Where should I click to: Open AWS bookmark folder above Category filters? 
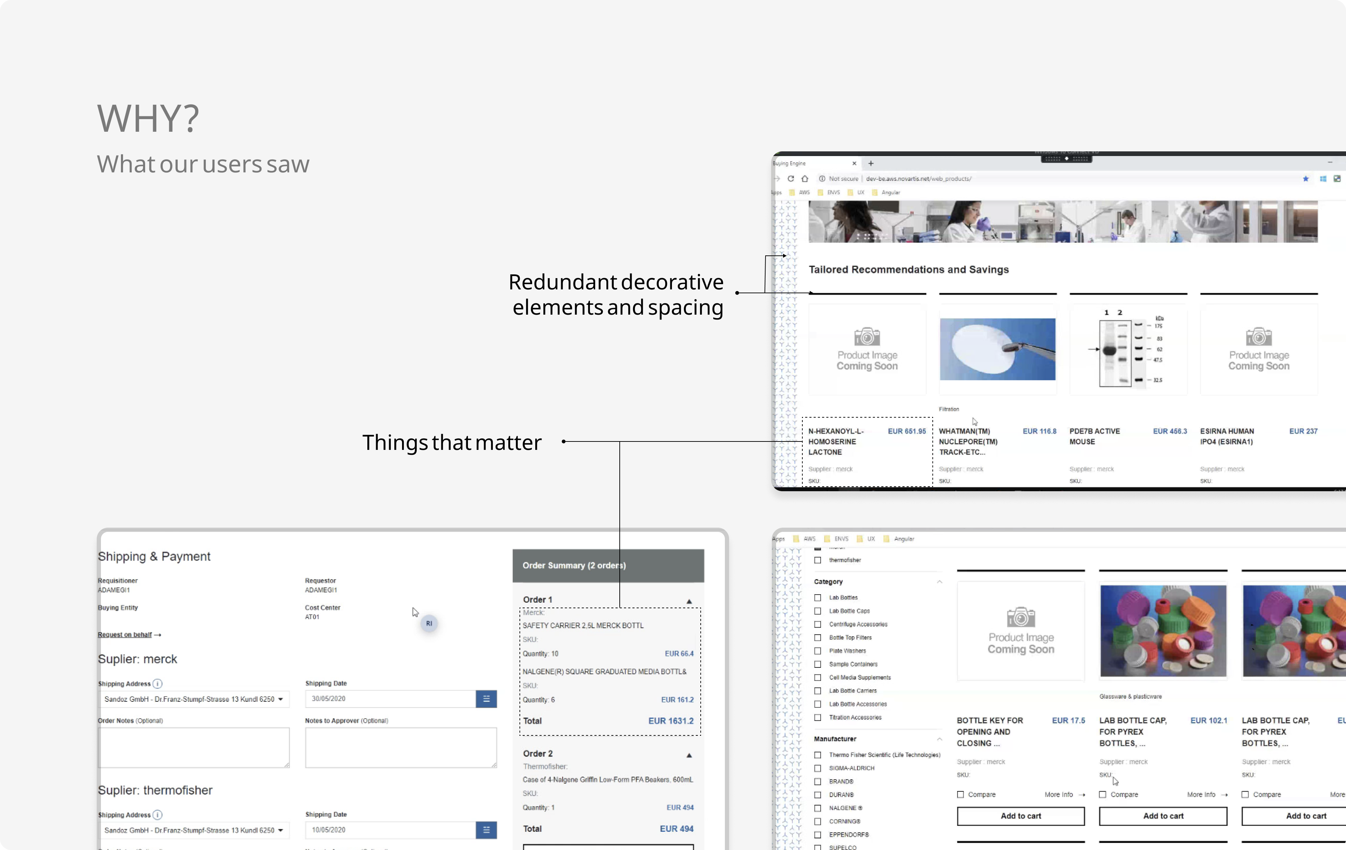tap(804, 539)
